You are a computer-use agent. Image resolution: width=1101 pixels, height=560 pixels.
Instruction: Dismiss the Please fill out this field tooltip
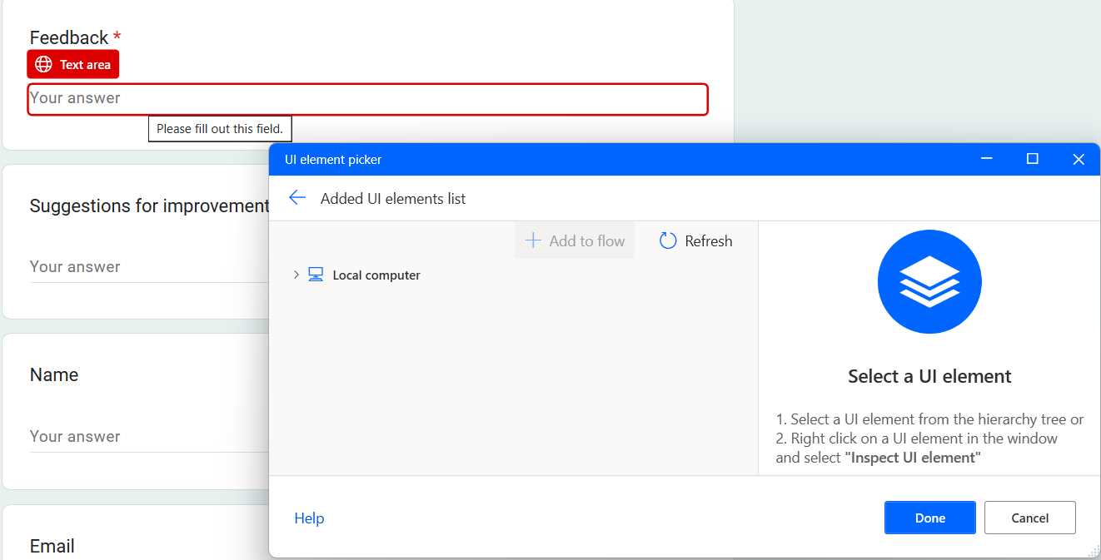point(220,129)
